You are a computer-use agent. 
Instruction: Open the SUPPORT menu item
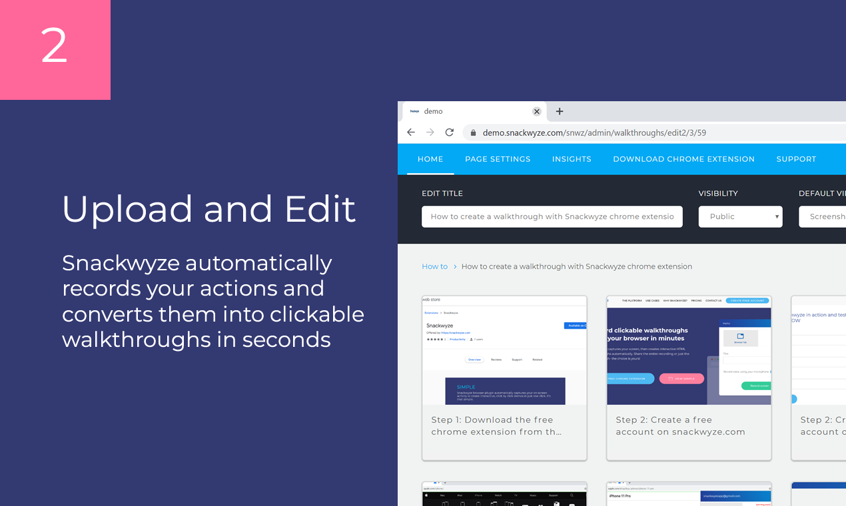pos(796,159)
